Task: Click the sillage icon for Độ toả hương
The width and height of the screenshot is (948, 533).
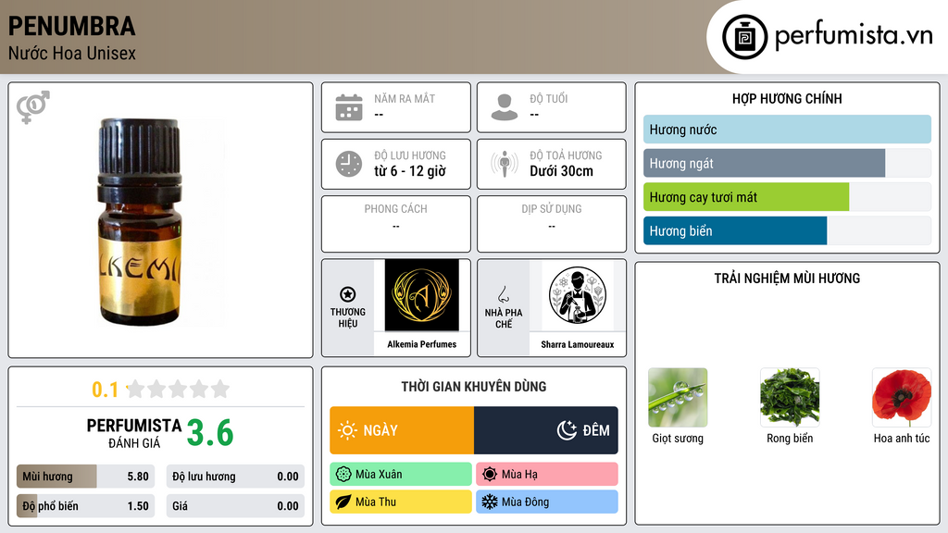Action: (505, 164)
